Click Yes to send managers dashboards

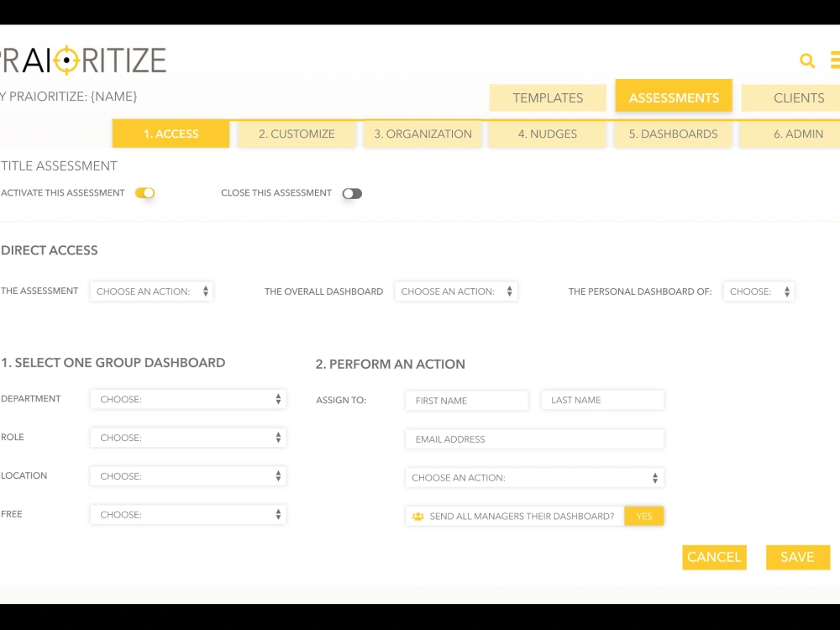[644, 517]
